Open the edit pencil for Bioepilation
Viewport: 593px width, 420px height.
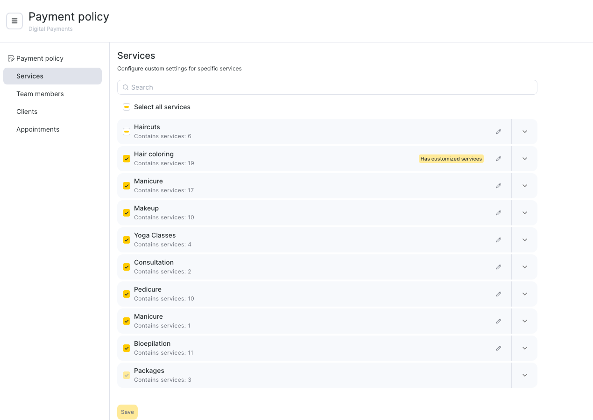(x=499, y=348)
